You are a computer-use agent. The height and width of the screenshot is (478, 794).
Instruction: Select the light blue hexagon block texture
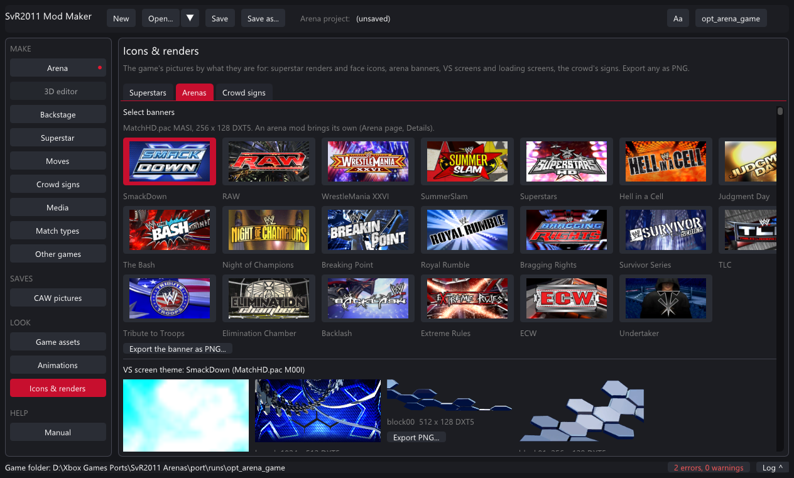click(582, 411)
